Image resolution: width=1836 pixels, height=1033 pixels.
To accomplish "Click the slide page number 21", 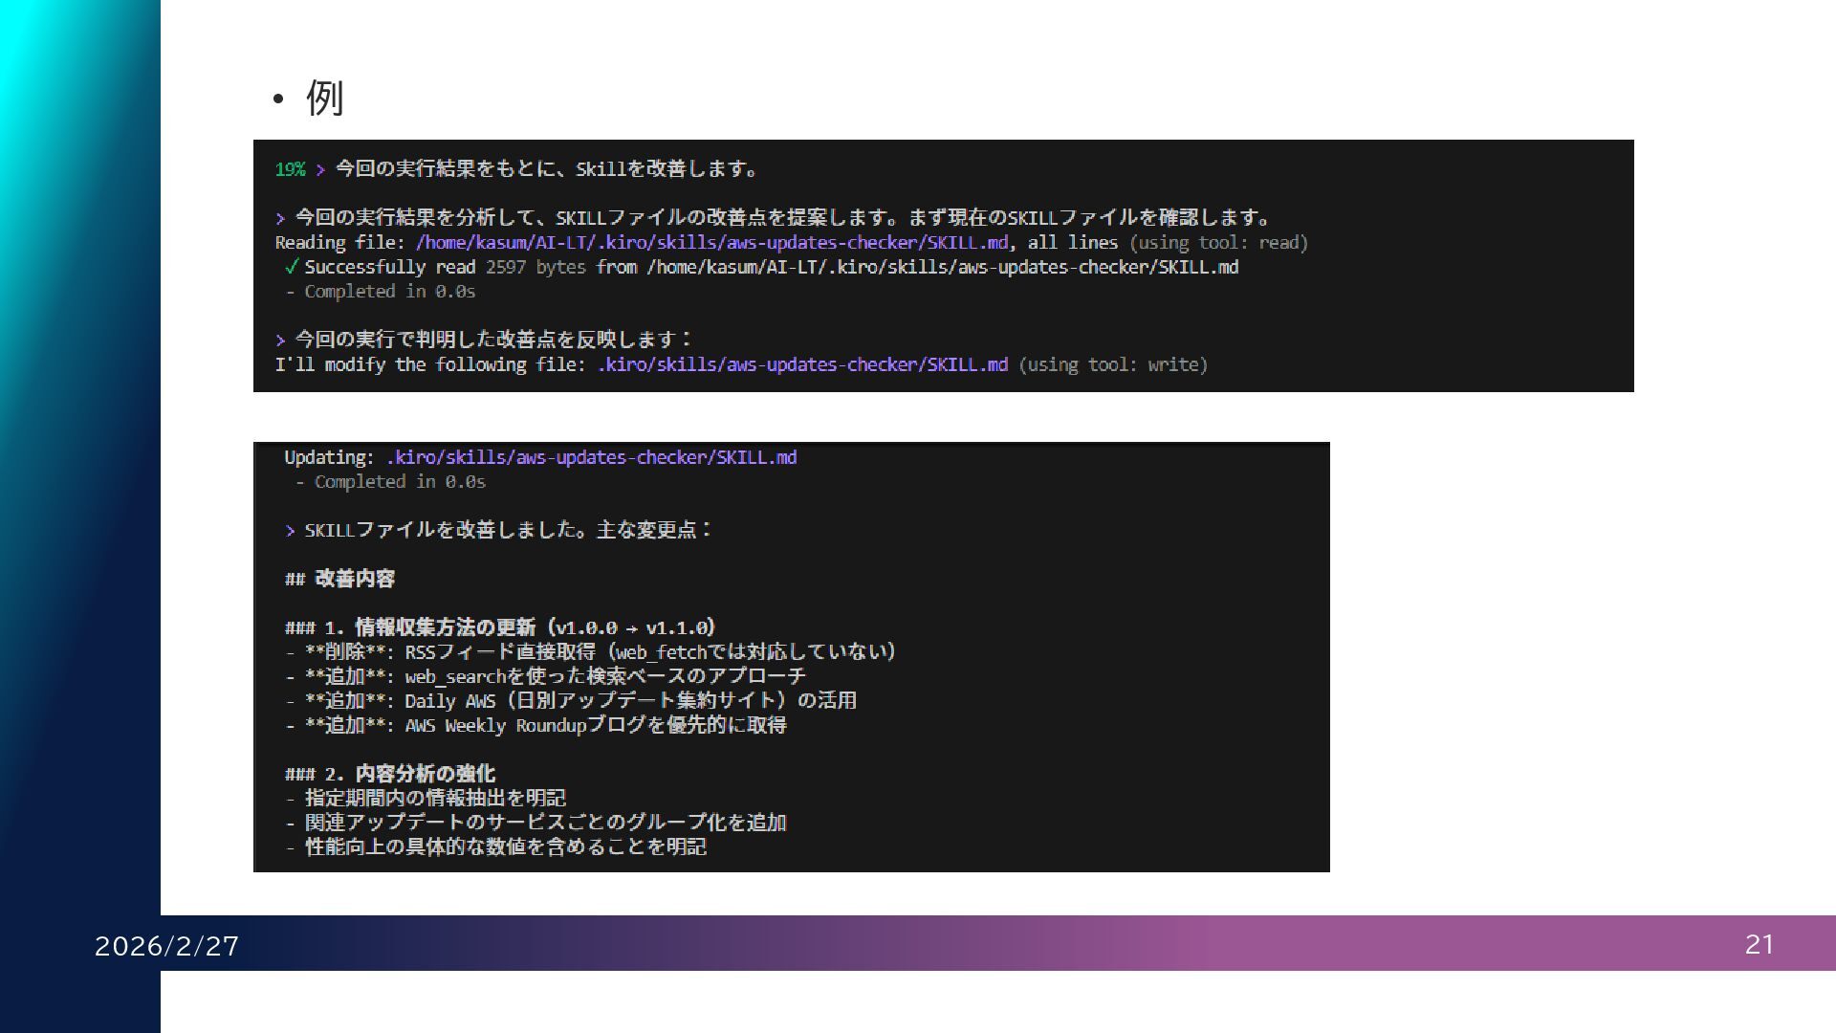I will pos(1759,944).
